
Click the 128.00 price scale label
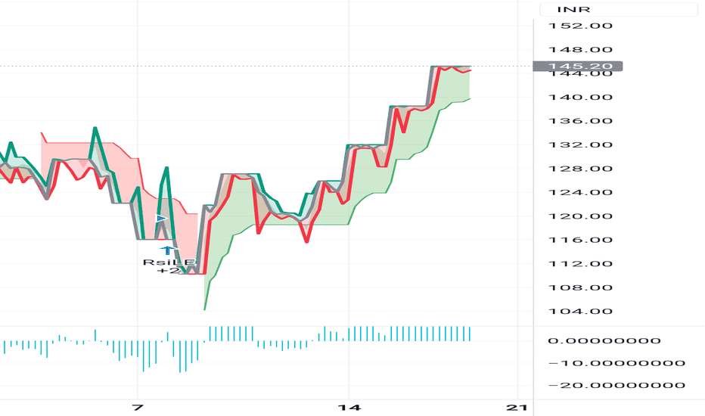[x=580, y=169]
